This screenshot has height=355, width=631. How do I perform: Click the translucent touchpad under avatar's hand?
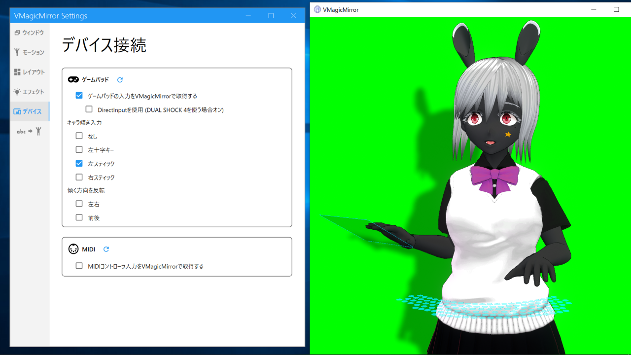pos(367,231)
